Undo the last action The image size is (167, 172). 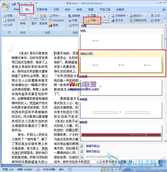pyautogui.click(x=18, y=4)
